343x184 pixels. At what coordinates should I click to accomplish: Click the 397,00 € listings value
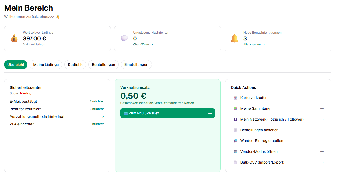34,38
